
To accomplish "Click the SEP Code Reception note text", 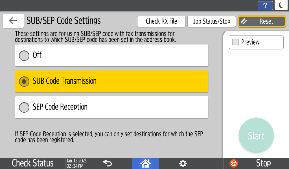I will coord(109,137).
